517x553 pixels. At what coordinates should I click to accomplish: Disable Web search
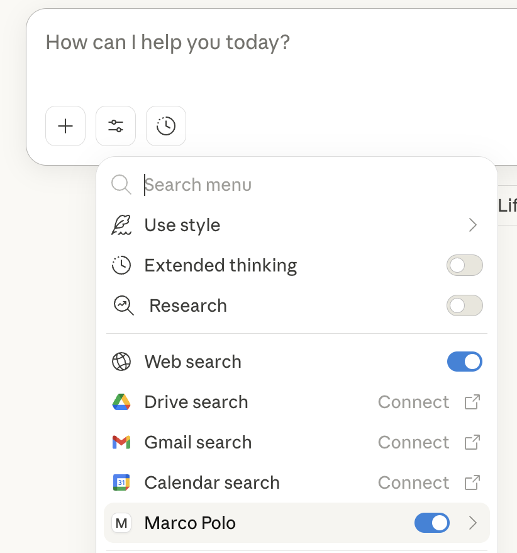[465, 362]
